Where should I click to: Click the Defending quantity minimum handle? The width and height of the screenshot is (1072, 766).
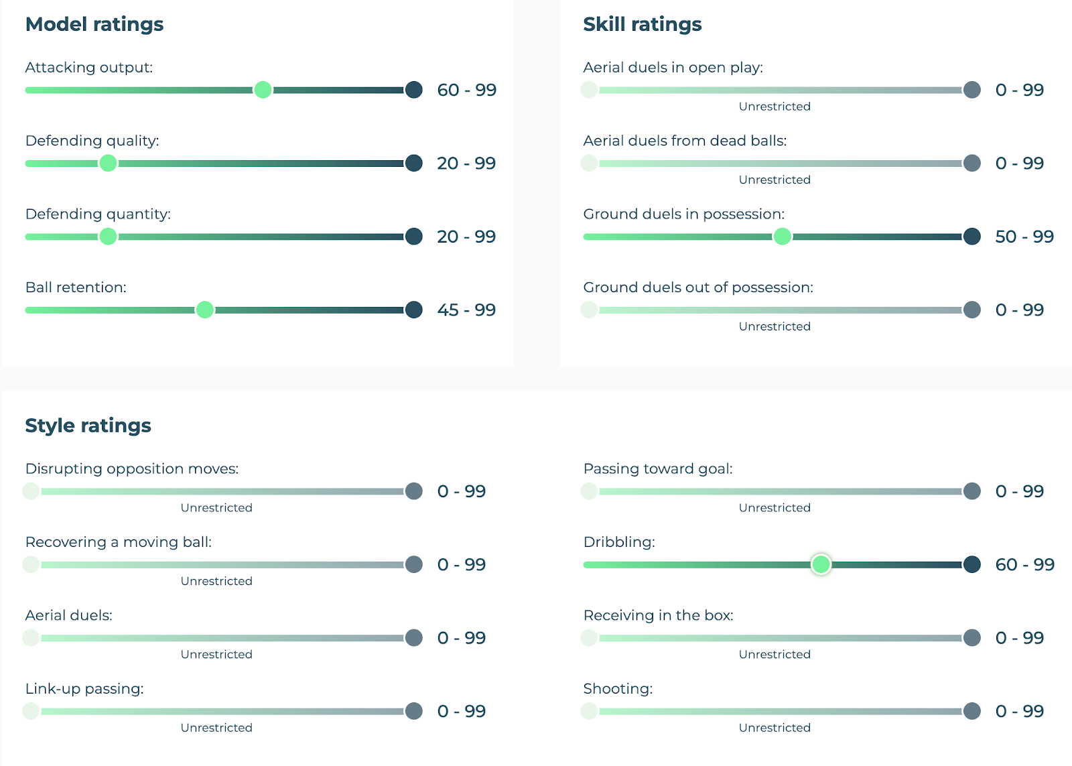[108, 237]
